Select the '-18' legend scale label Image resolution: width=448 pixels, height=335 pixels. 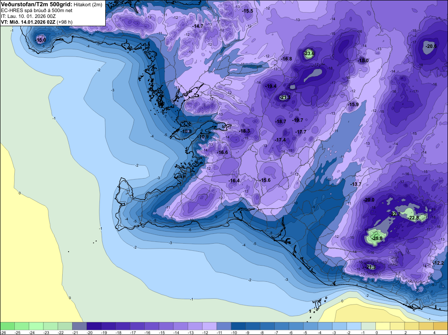pos(119,332)
